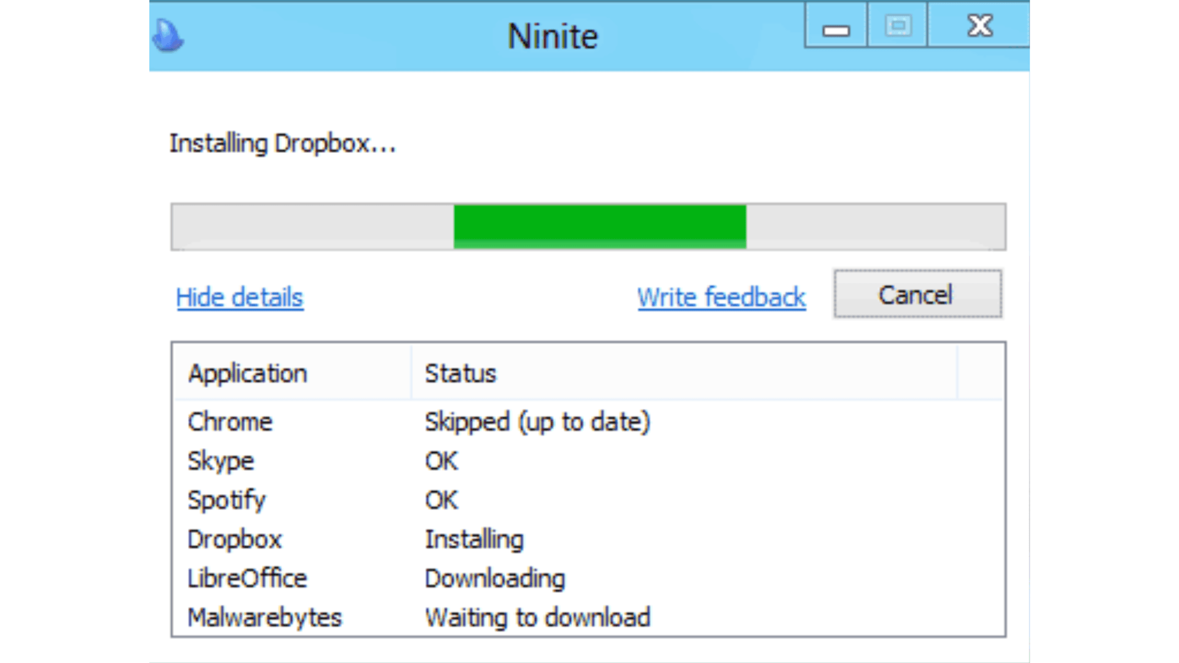This screenshot has height=663, width=1179.
Task: Click the 'Installing Dropbox...' message
Action: click(x=282, y=144)
